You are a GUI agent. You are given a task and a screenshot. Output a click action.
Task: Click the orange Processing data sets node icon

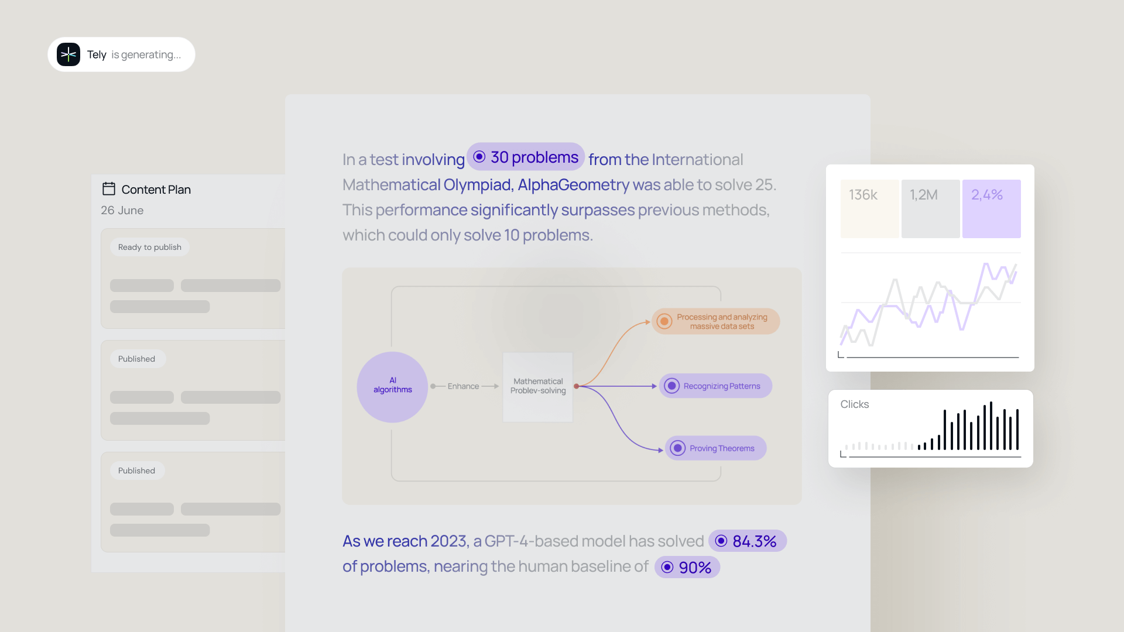point(664,321)
